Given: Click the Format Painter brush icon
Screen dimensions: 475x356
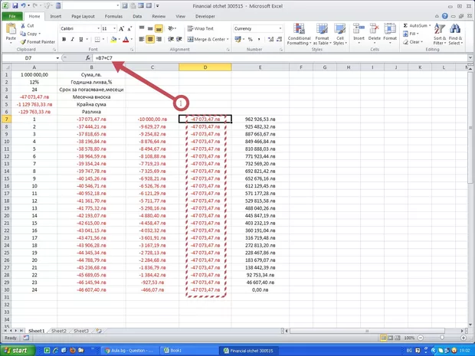Looking at the screenshot, I should click(x=24, y=41).
